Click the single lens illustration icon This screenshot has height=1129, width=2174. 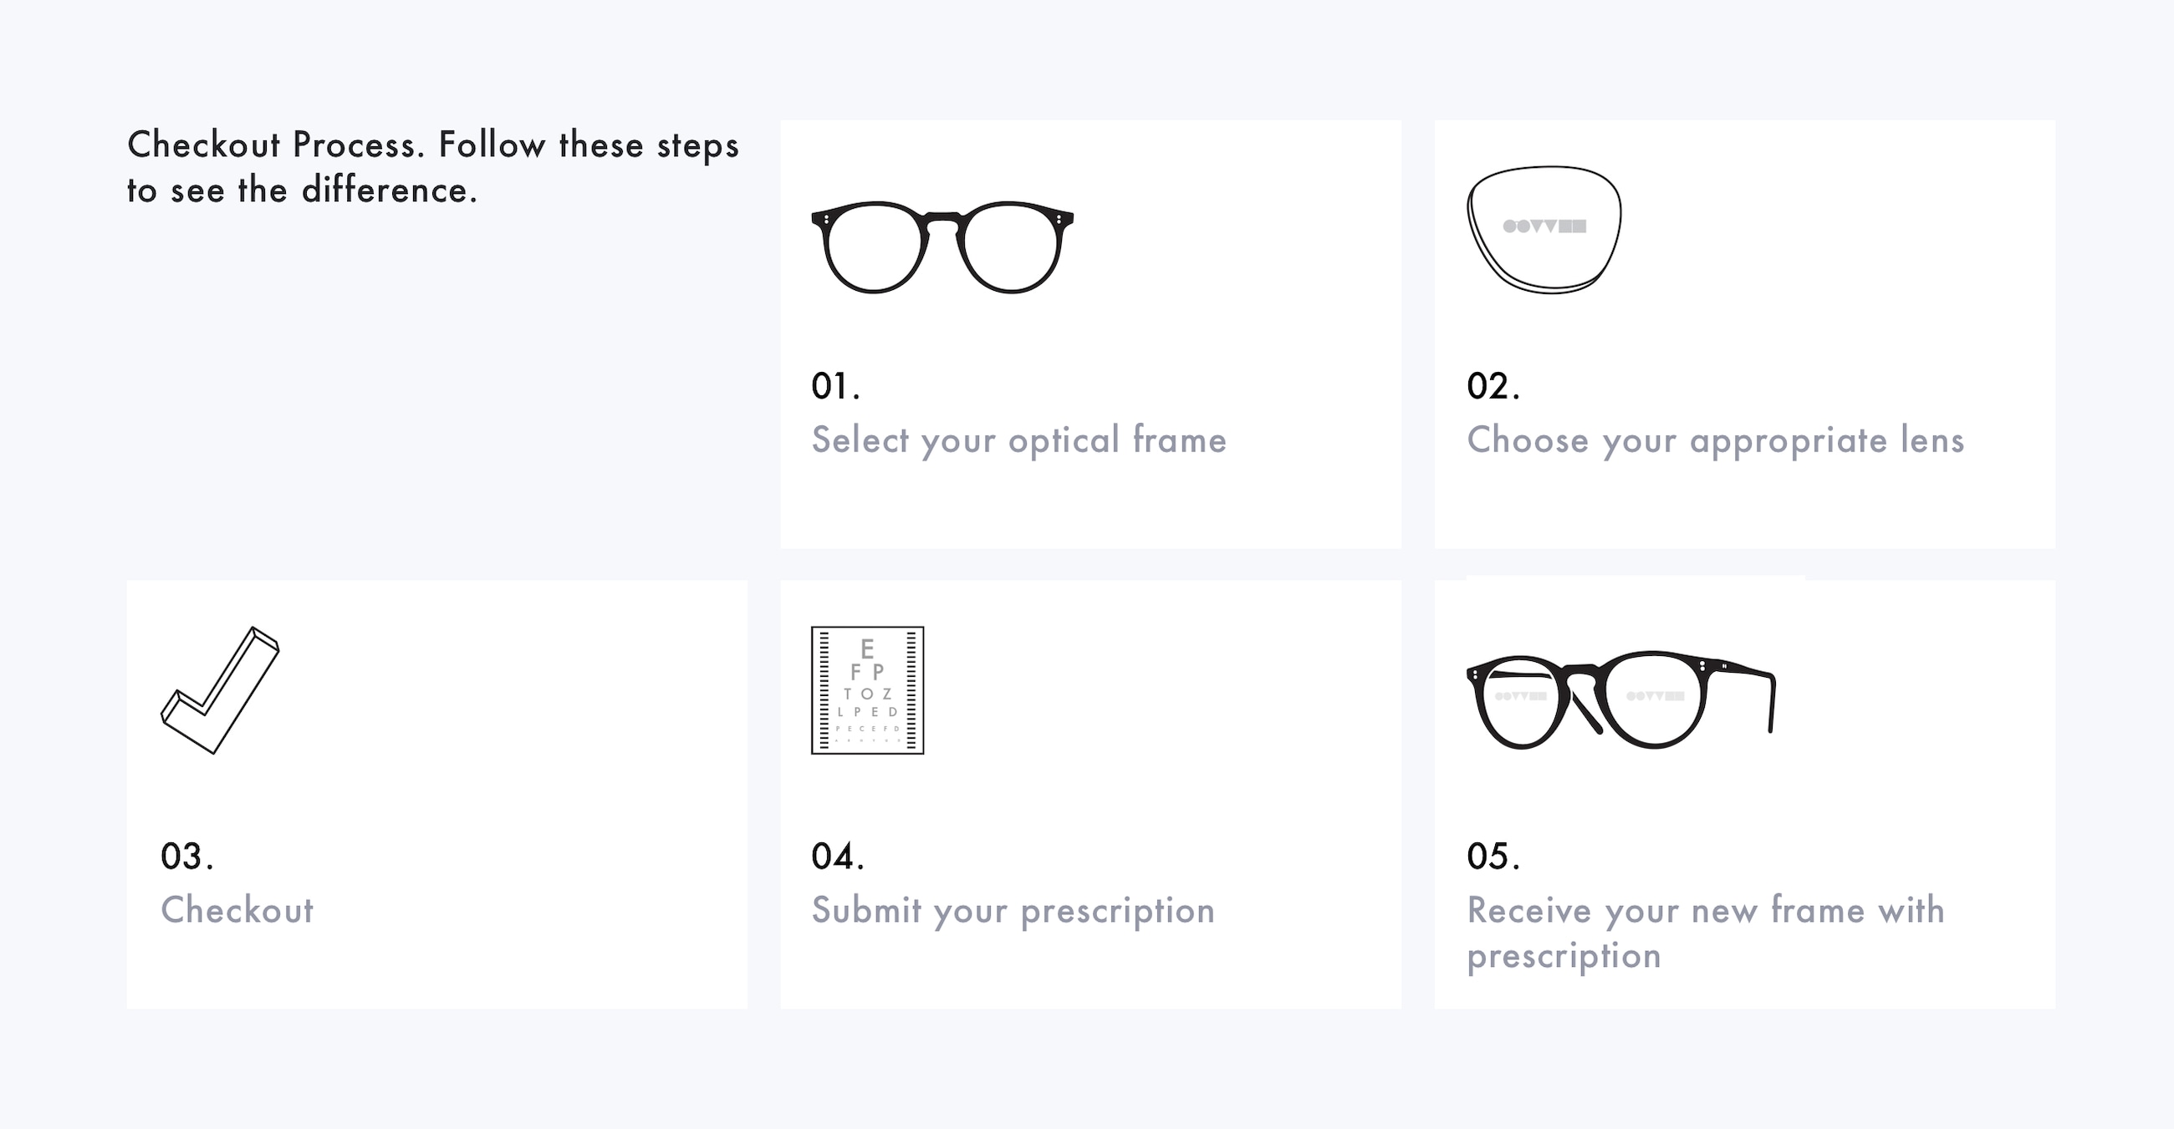point(1544,229)
